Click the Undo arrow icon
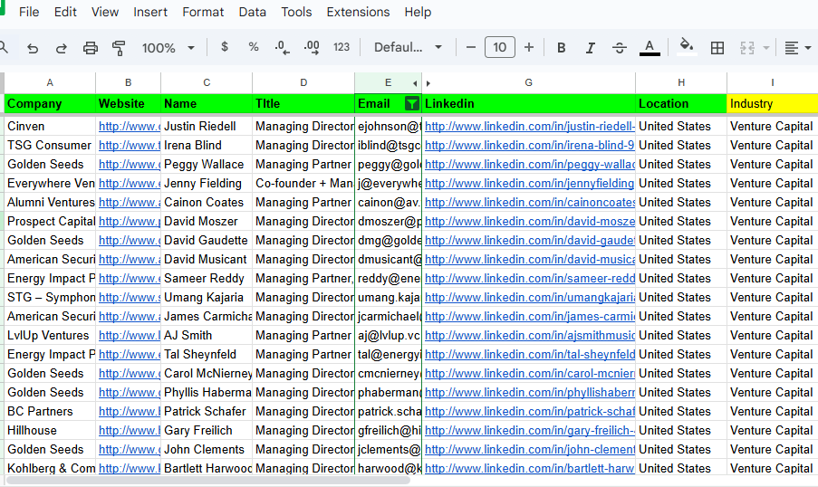818x487 pixels. pyautogui.click(x=33, y=48)
